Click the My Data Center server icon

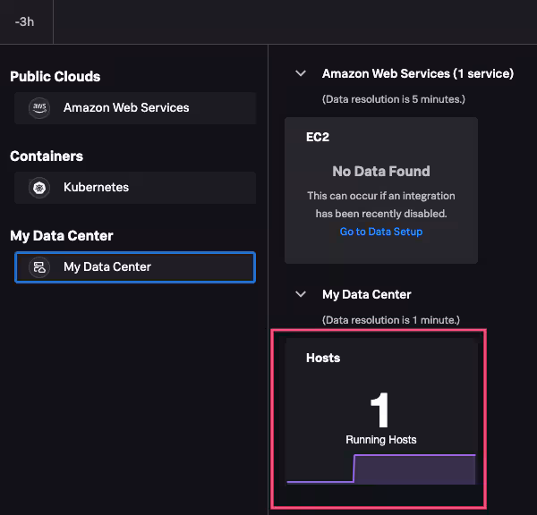[x=39, y=267]
